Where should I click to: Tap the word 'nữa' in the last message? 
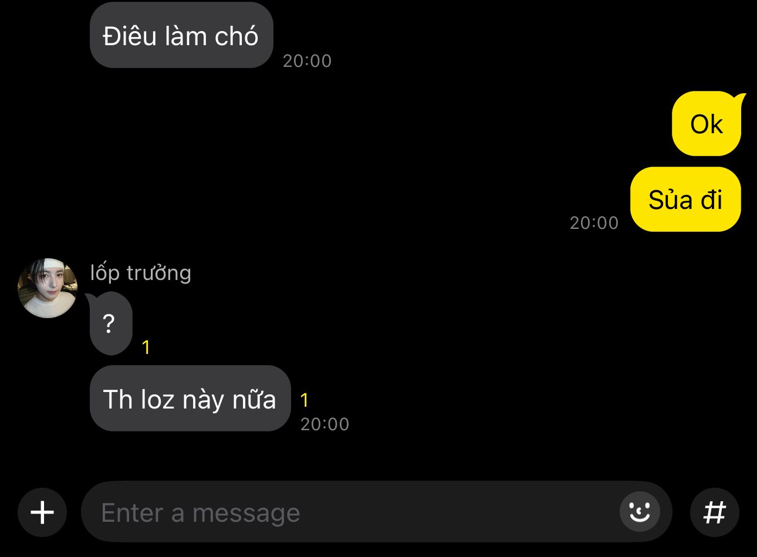click(x=254, y=400)
